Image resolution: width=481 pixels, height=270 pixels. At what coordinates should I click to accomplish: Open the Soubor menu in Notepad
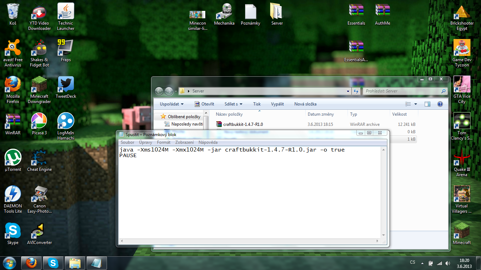coord(127,142)
